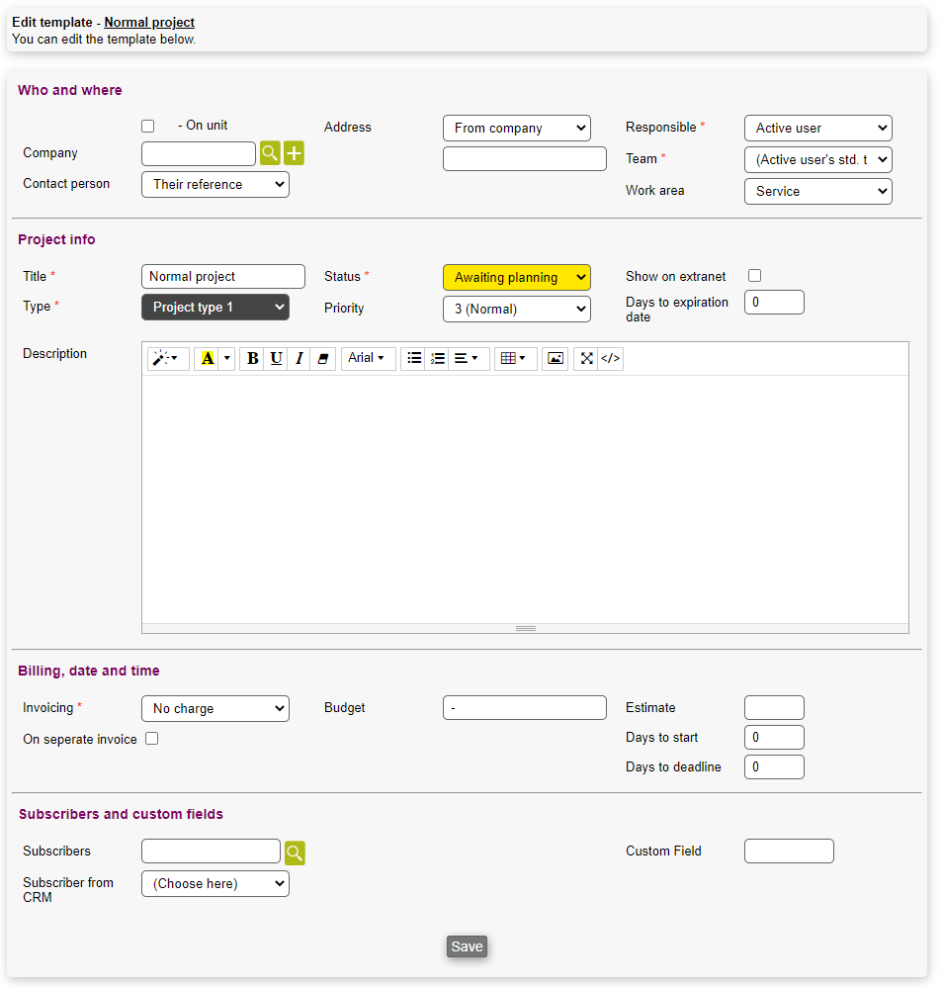
Task: Apply italic formatting in editor toolbar
Action: click(x=300, y=358)
